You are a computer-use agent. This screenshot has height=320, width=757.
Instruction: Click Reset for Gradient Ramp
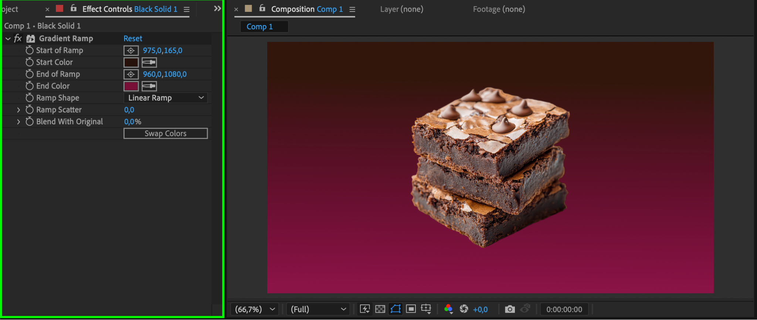(x=133, y=38)
